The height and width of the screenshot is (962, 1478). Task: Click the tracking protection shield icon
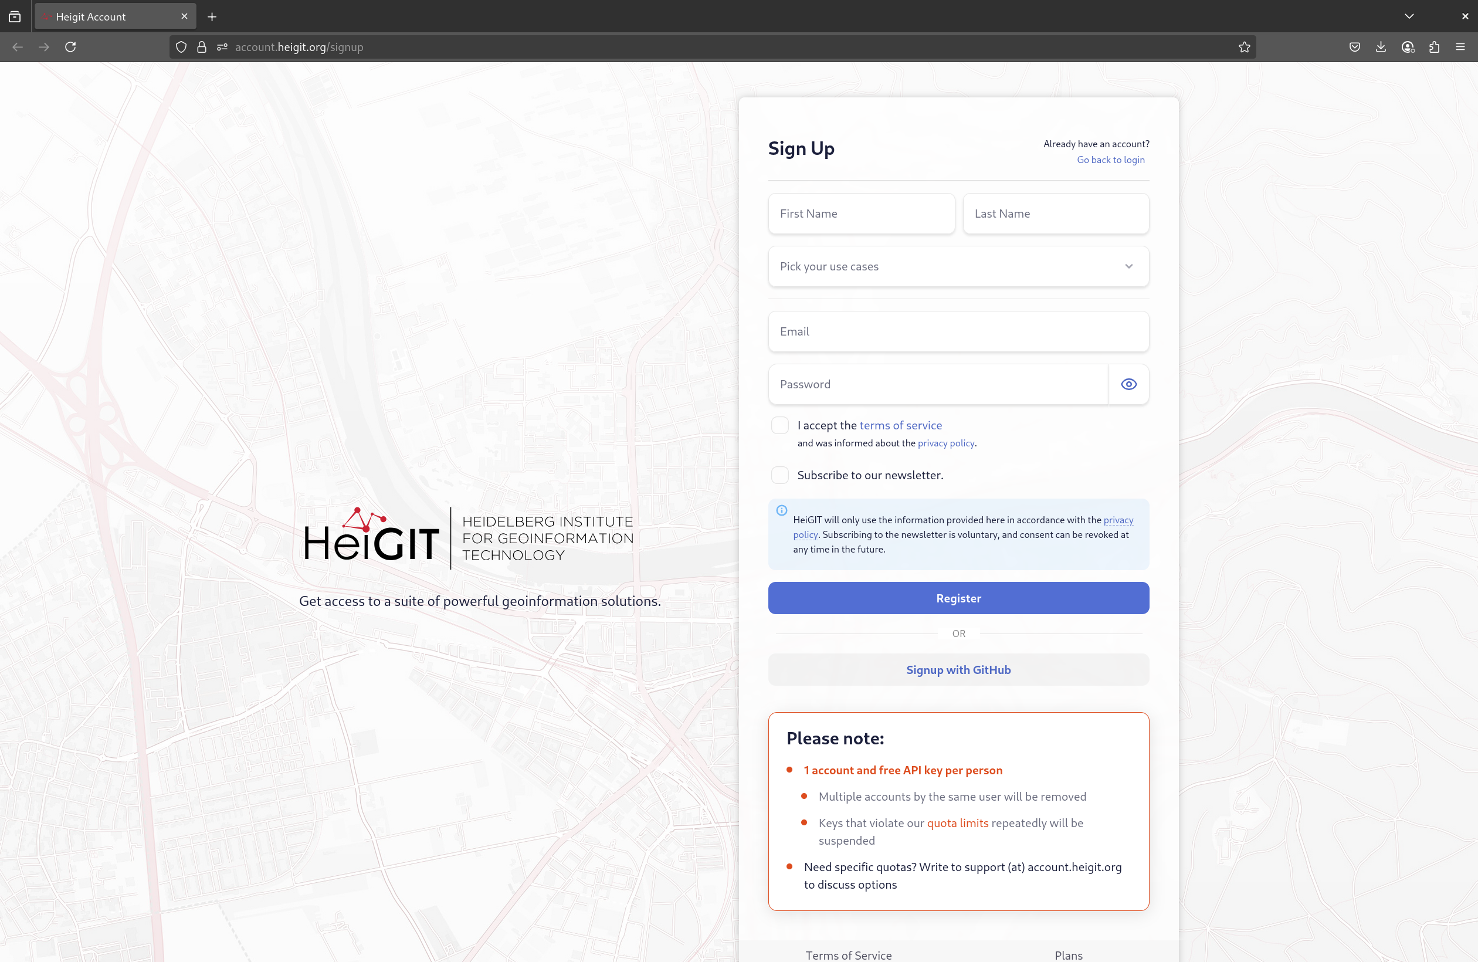click(x=181, y=47)
